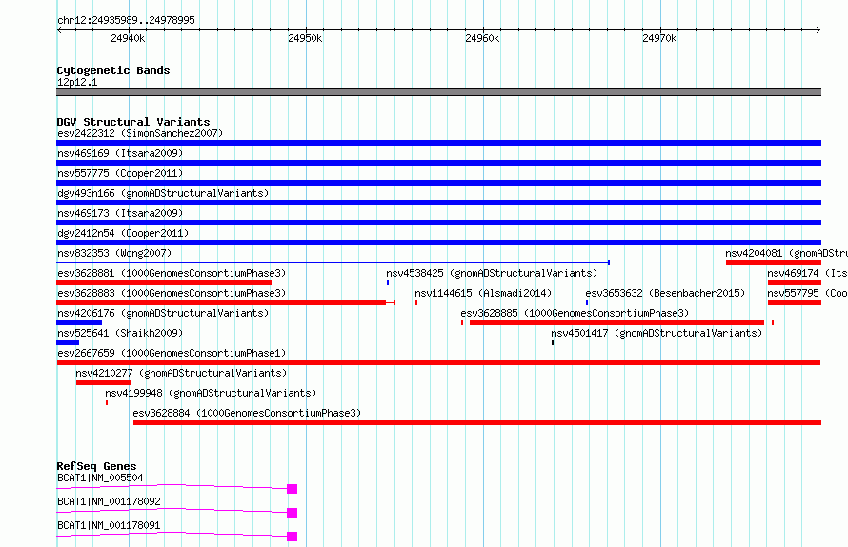Screen dimensions: 848x547
Task: Select esv3628885 1000Genomes Phase3 label
Action: 575,313
